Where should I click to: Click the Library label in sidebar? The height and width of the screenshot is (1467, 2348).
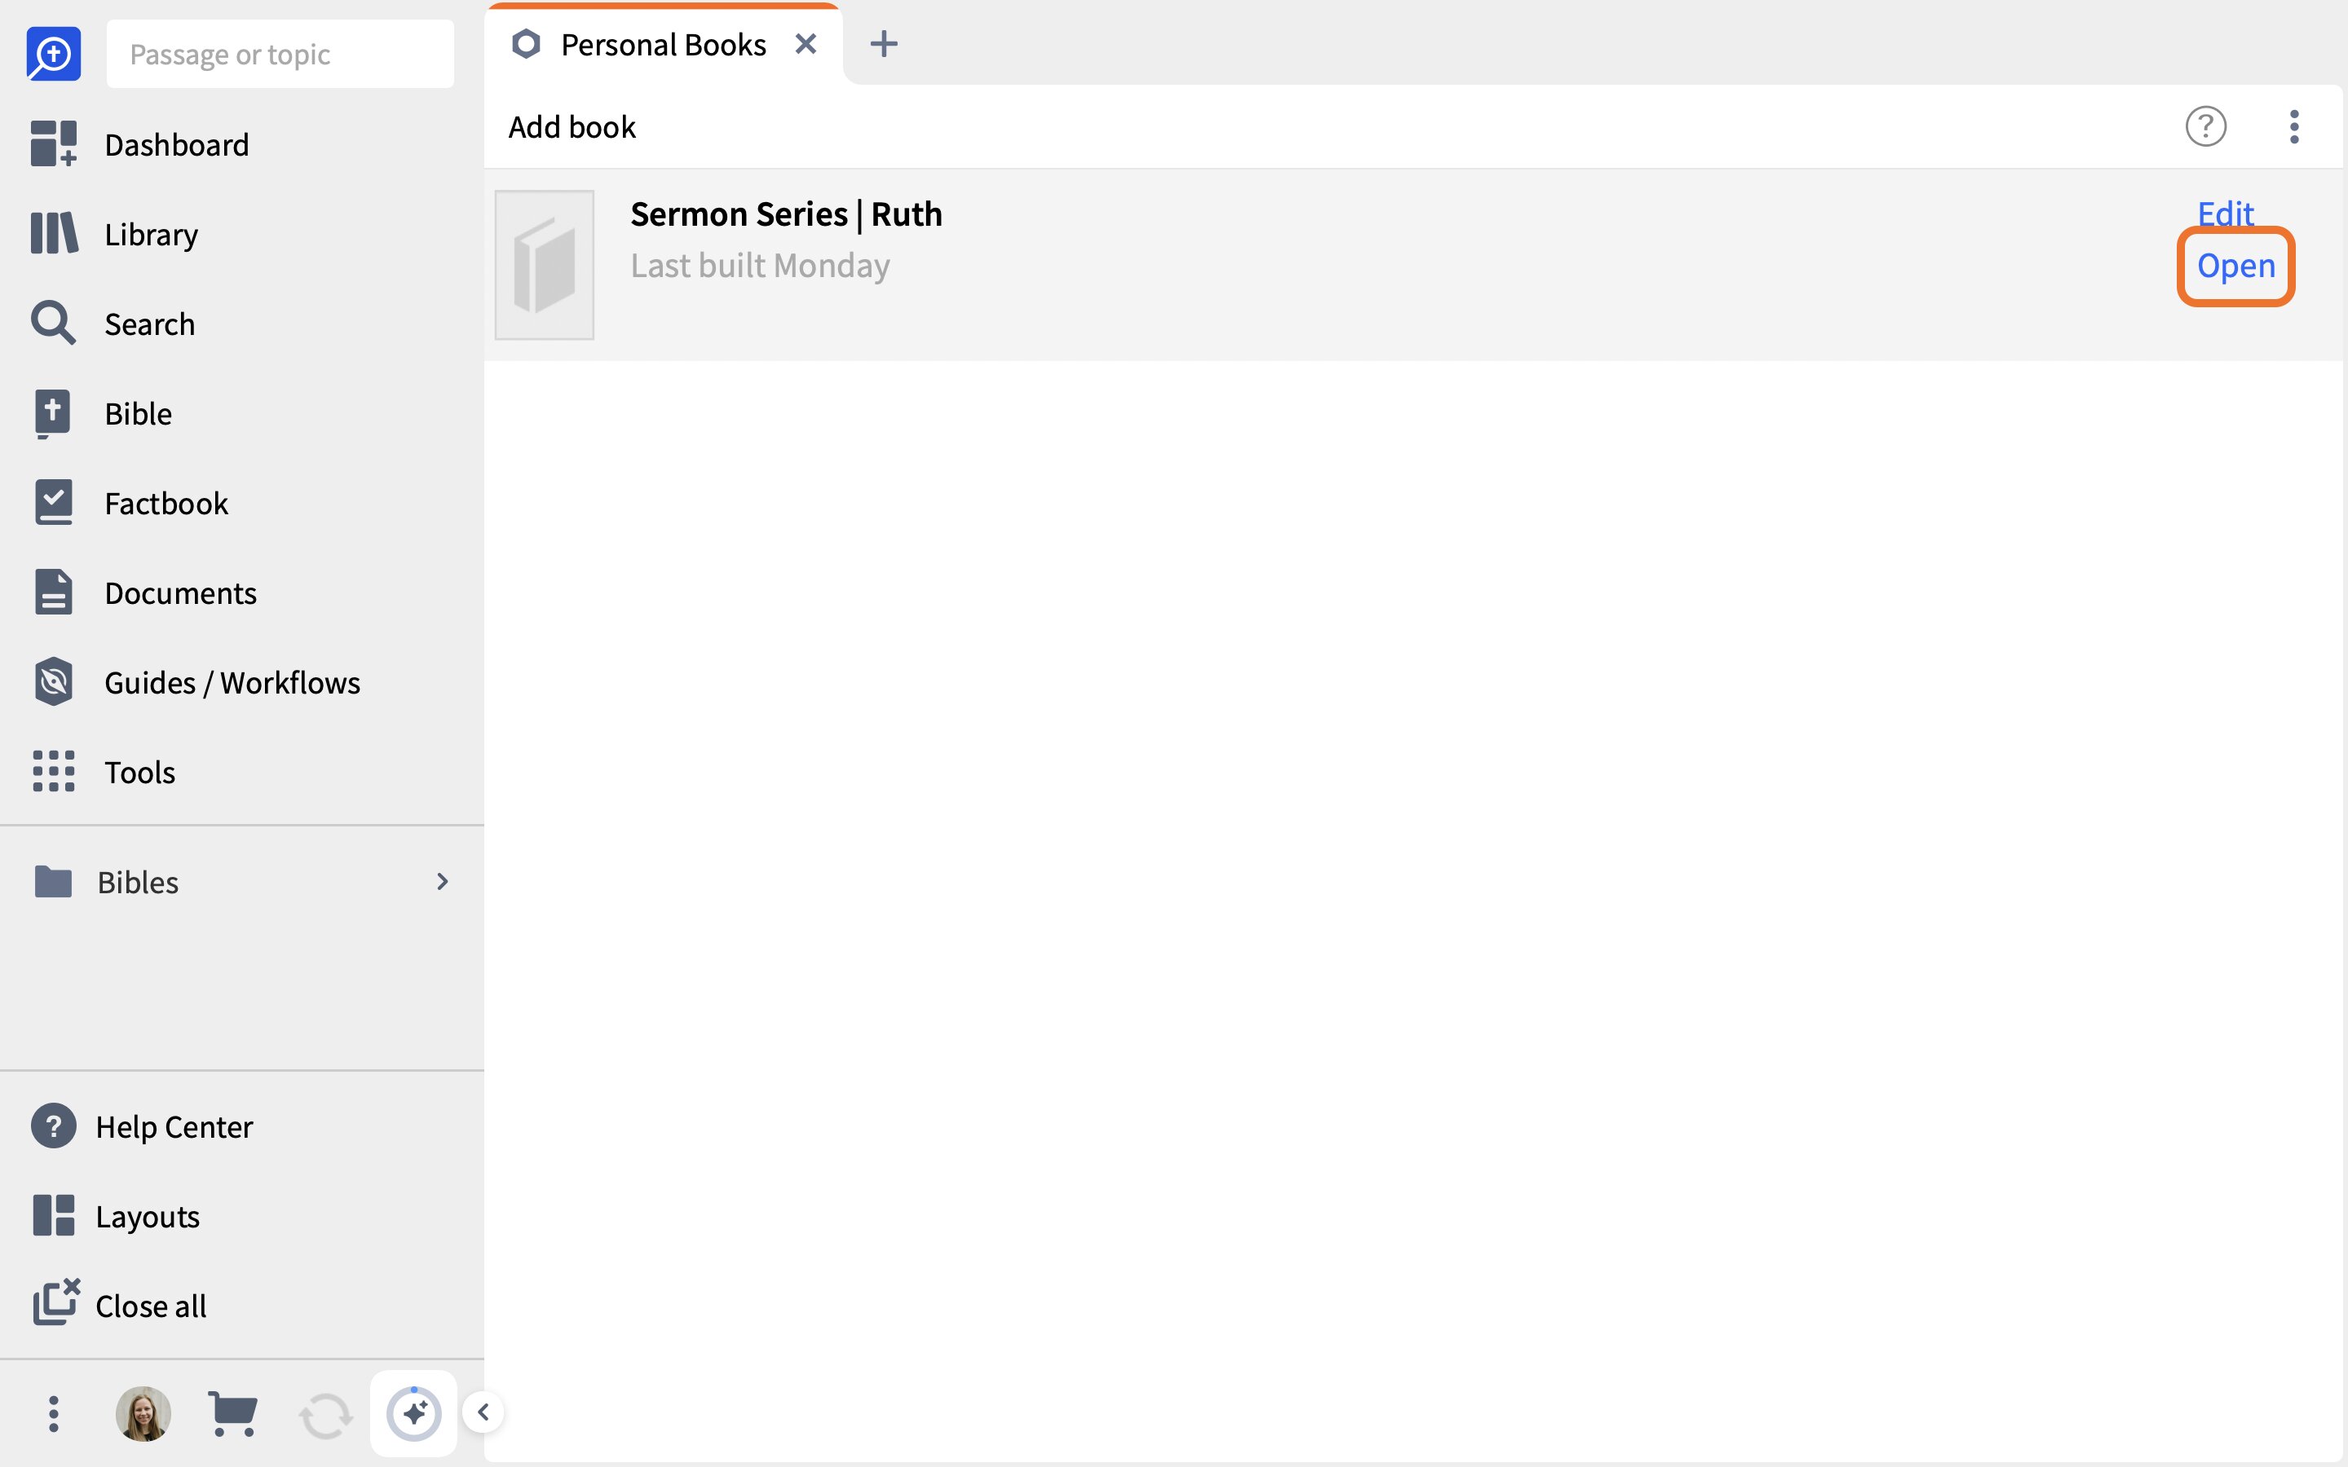click(152, 235)
